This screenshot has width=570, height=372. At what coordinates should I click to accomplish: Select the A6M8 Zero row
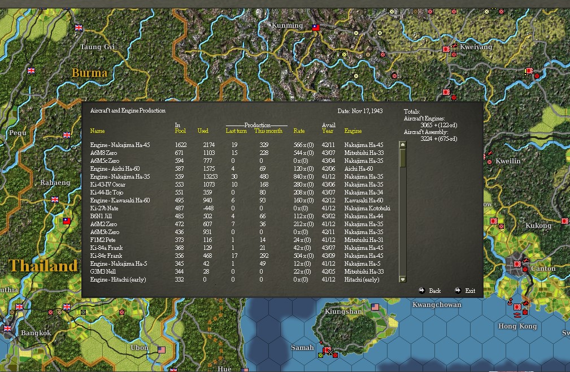[x=241, y=153]
